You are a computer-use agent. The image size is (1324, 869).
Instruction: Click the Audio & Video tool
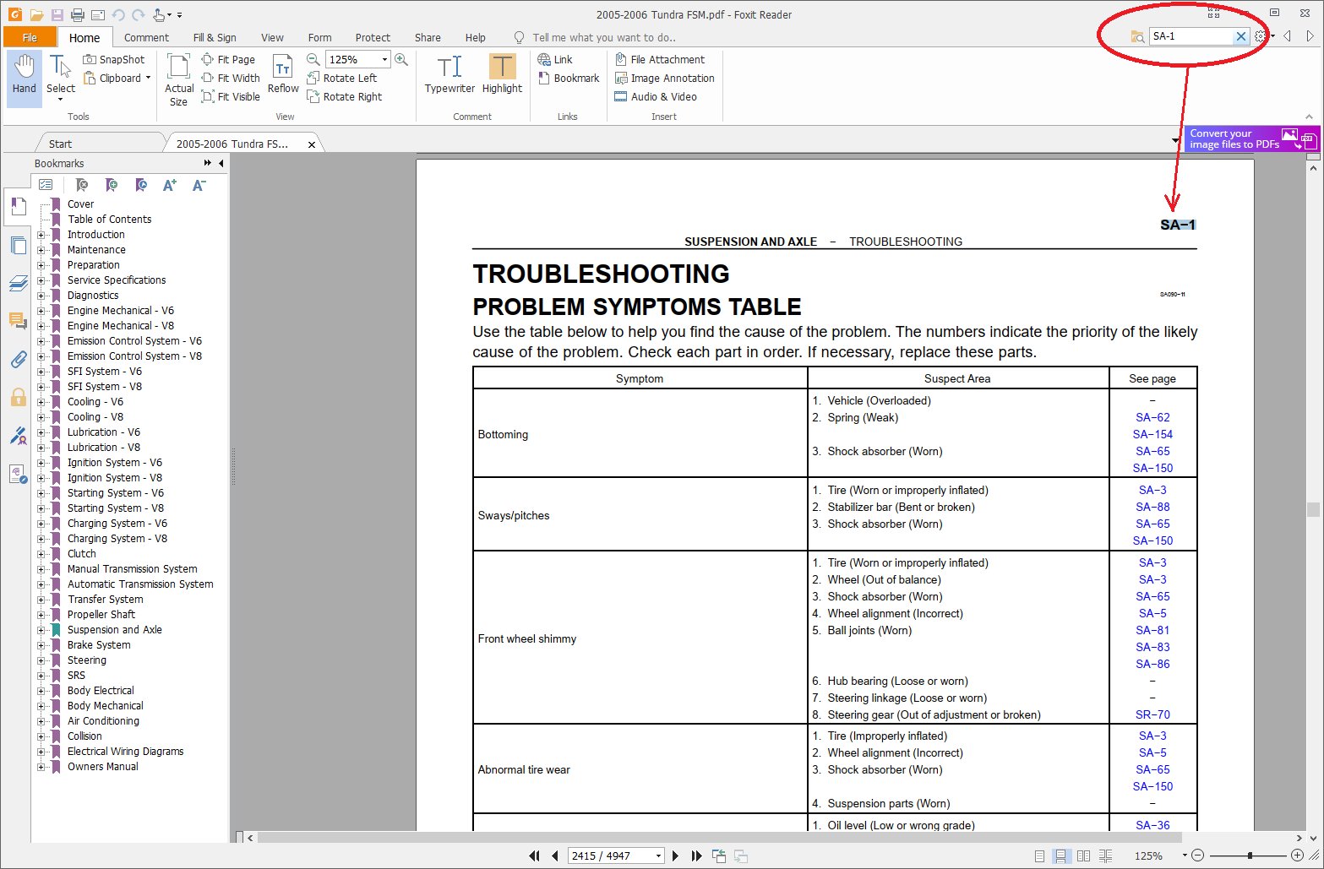coord(656,97)
